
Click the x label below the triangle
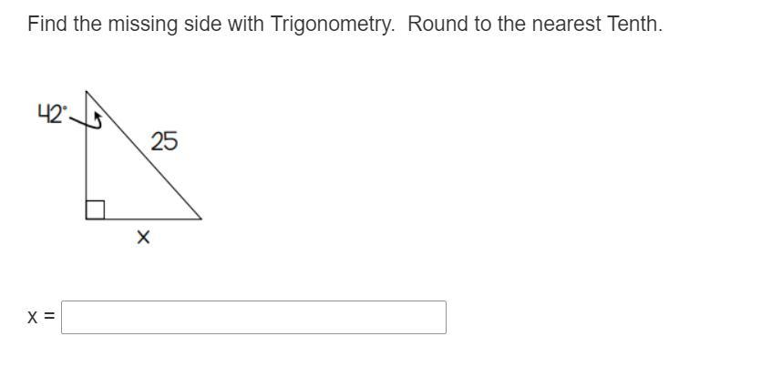(x=143, y=238)
